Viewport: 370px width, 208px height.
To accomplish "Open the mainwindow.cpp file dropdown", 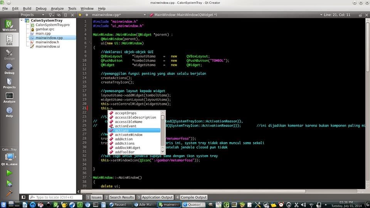I will [119, 15].
